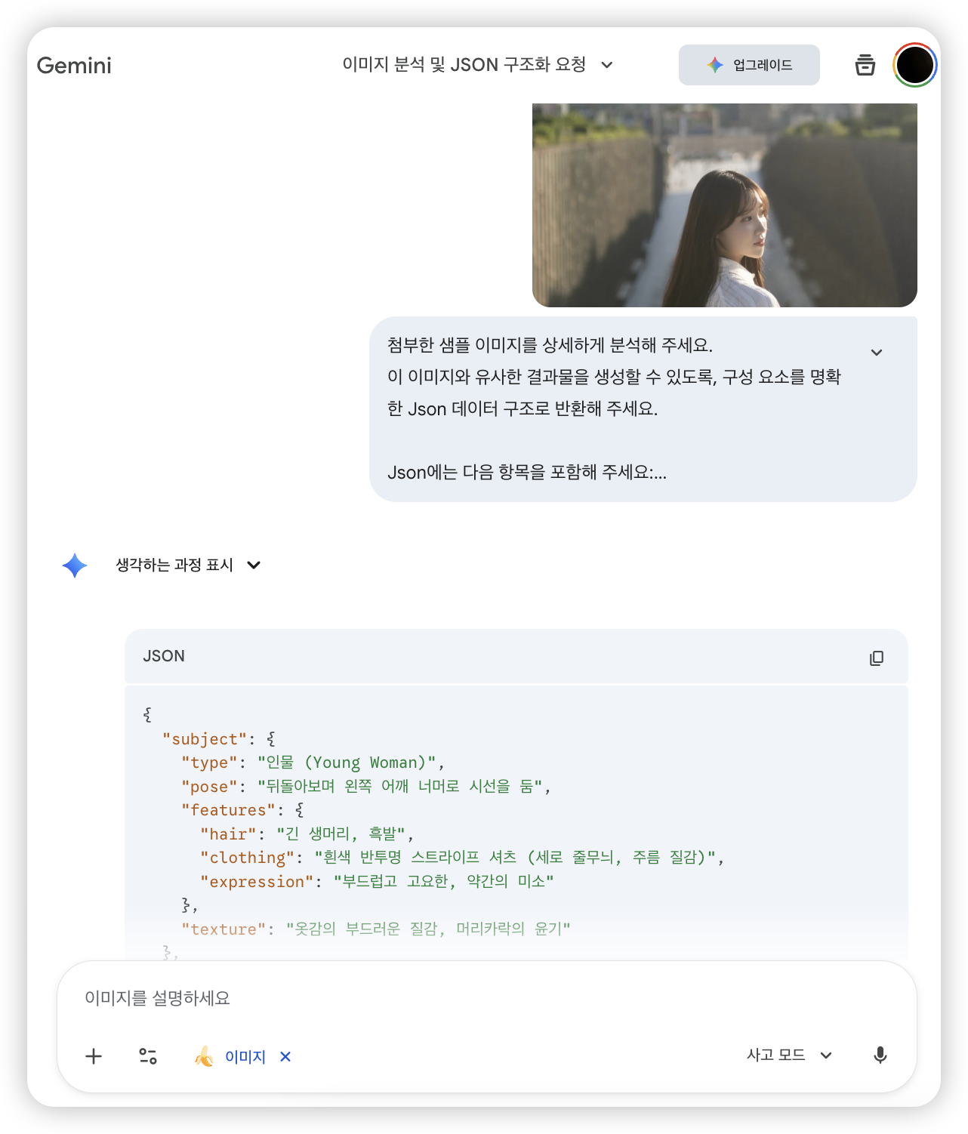This screenshot has width=968, height=1134.
Task: Click the "features" key in JSON
Action: coord(228,810)
